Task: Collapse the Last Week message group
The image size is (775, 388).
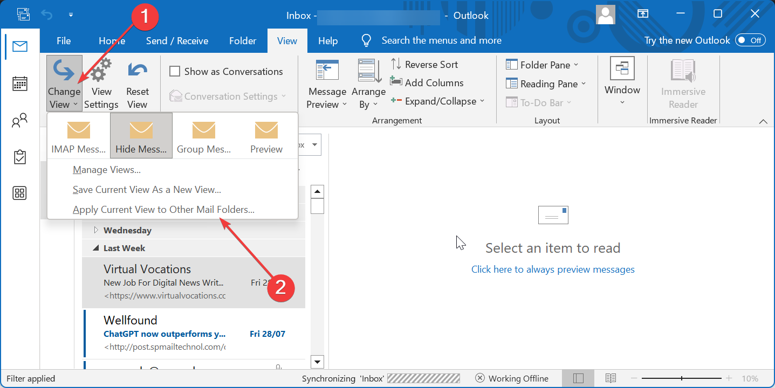Action: 97,248
